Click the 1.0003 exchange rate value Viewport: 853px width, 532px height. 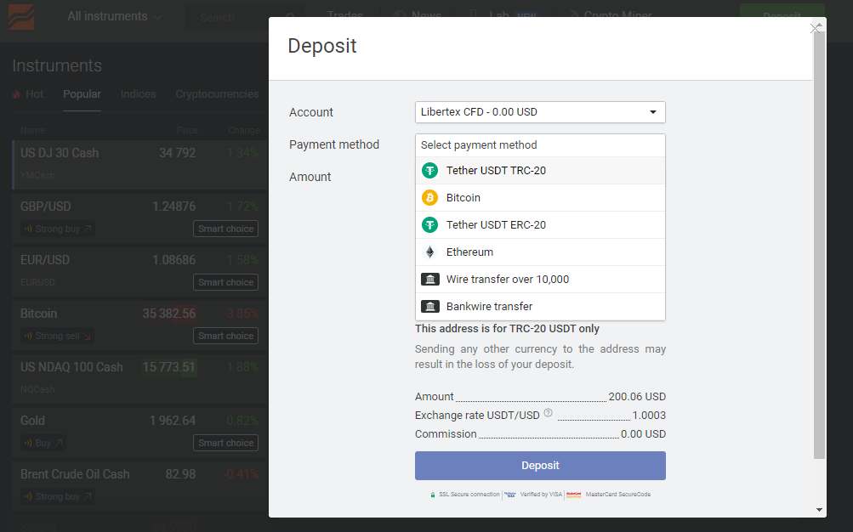[x=649, y=416]
